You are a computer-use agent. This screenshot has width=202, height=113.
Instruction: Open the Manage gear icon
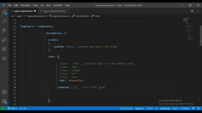4,101
